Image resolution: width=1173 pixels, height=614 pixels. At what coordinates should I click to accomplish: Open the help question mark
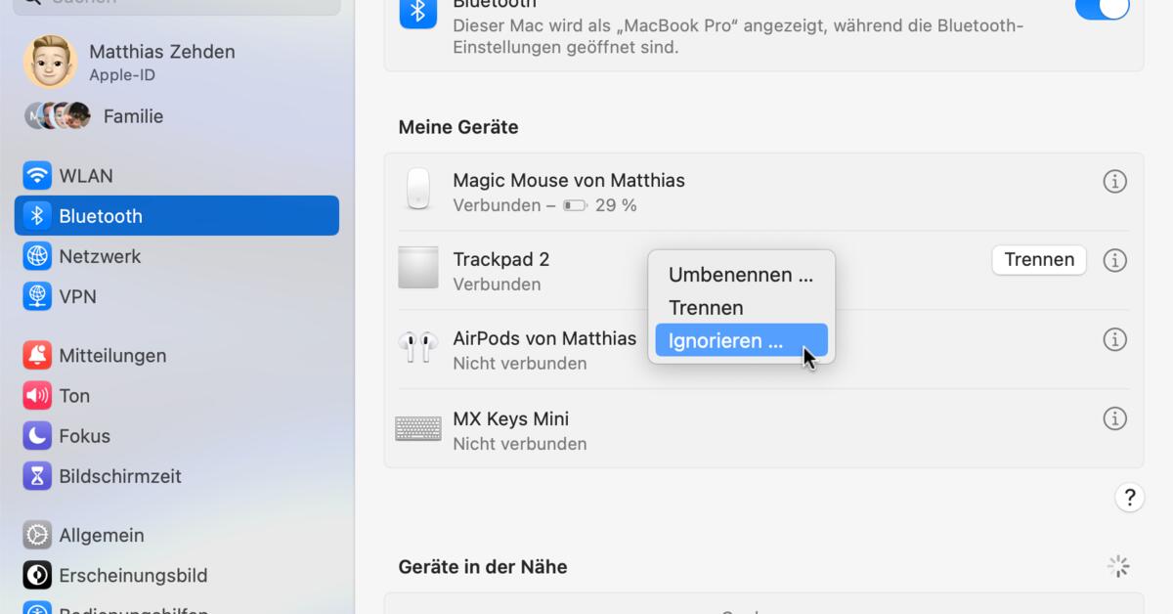(x=1130, y=498)
